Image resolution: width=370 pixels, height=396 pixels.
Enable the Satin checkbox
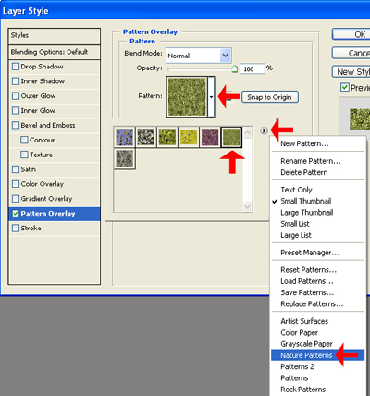(x=16, y=169)
